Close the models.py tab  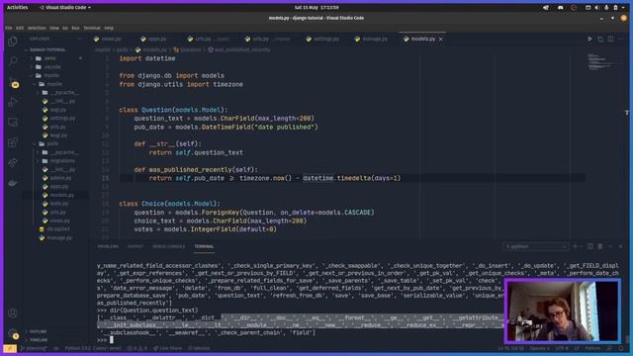[x=440, y=39]
